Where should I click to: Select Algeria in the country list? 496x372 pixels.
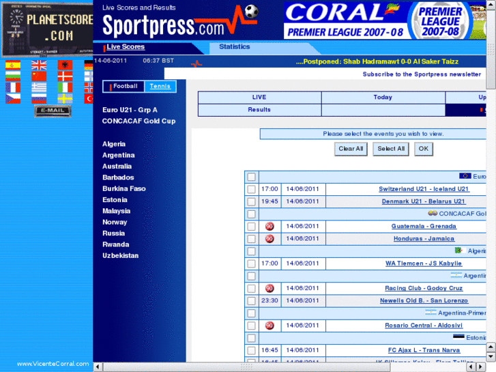(x=114, y=144)
